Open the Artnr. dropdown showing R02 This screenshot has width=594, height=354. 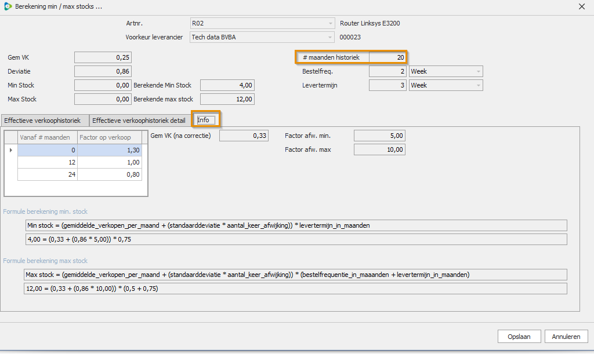(331, 24)
